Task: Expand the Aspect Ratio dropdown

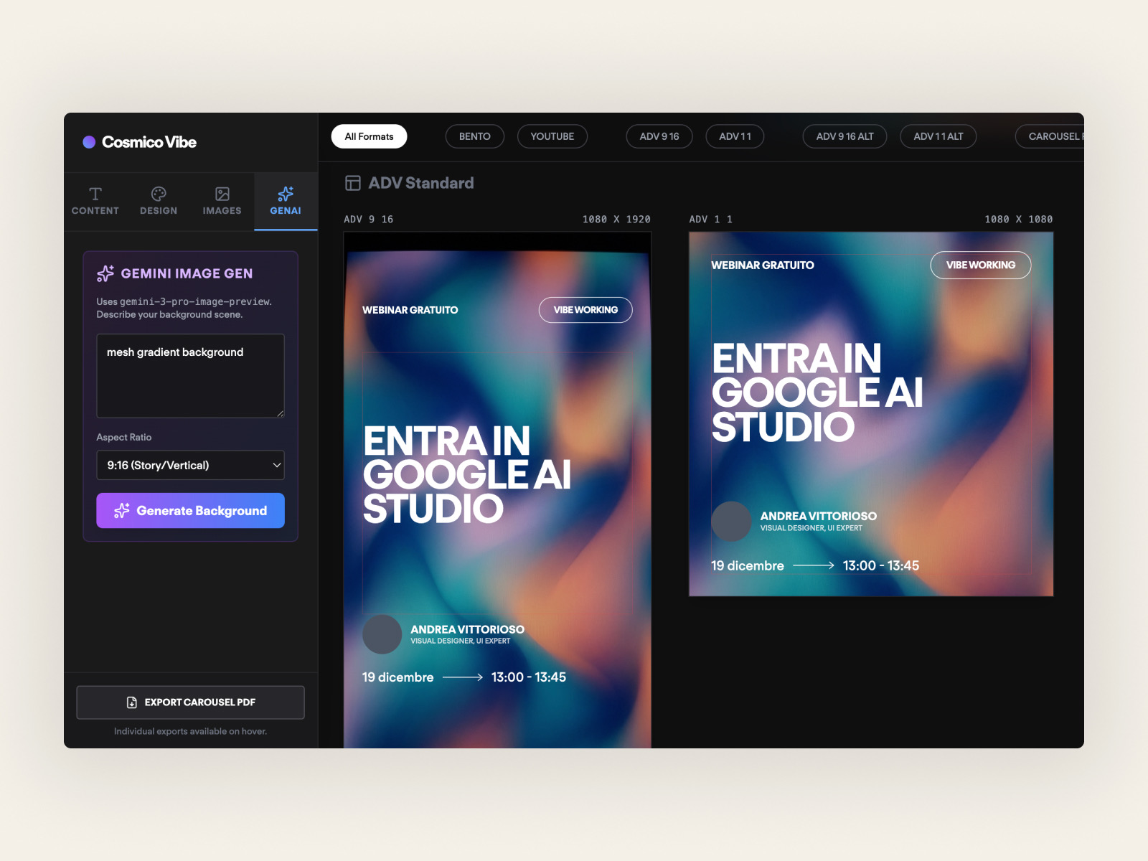Action: coord(190,465)
